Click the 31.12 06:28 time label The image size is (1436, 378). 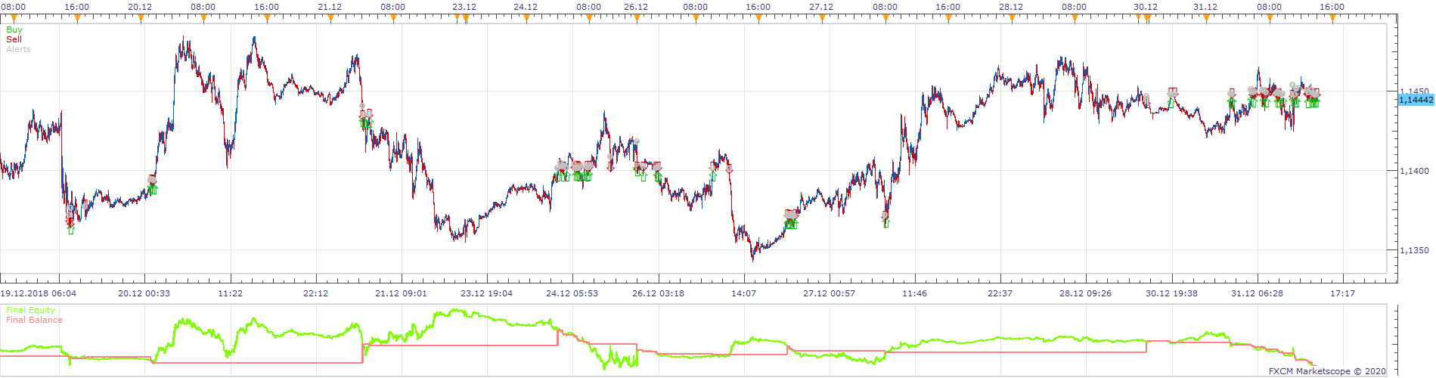[x=1257, y=293]
